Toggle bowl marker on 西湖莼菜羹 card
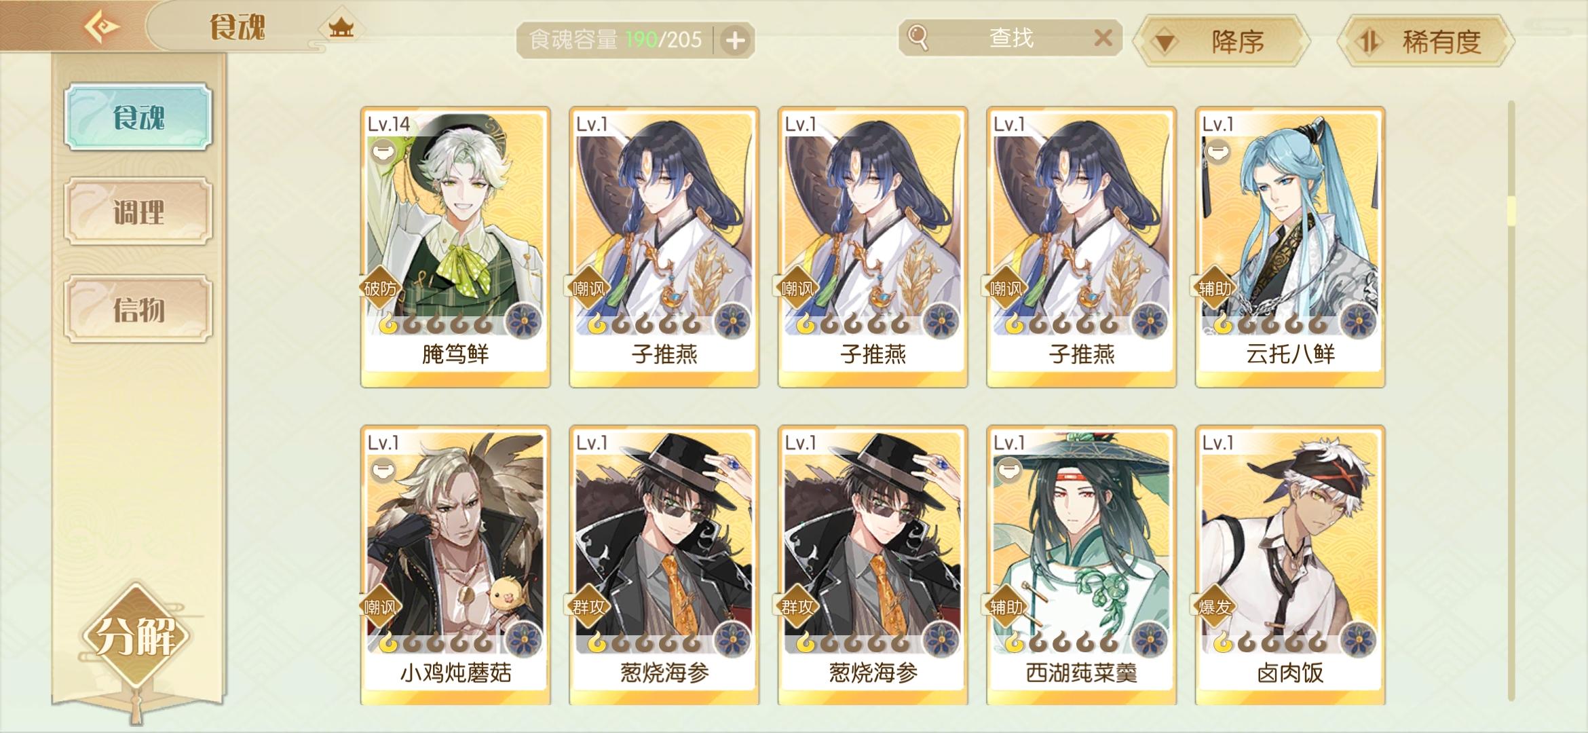This screenshot has width=1588, height=733. click(x=1008, y=470)
